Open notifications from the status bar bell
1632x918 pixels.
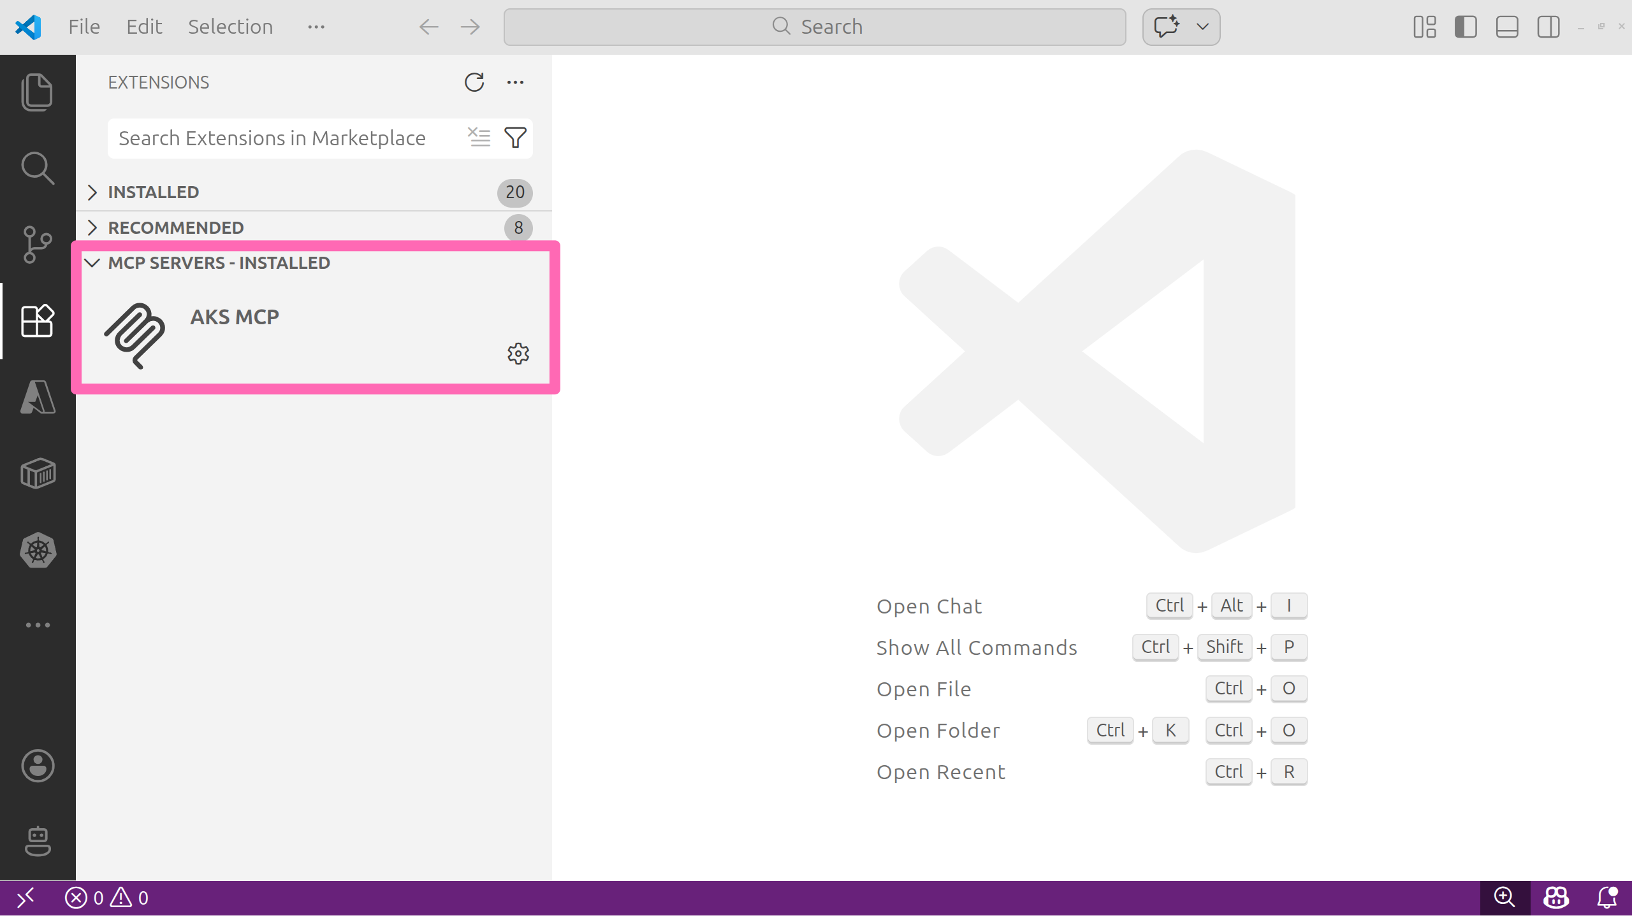[x=1607, y=898]
